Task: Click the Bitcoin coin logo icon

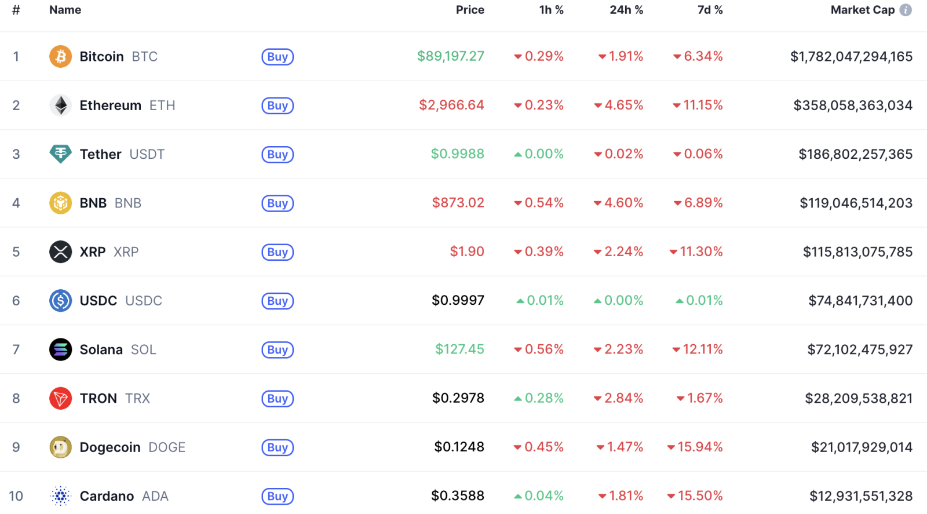Action: coord(60,56)
